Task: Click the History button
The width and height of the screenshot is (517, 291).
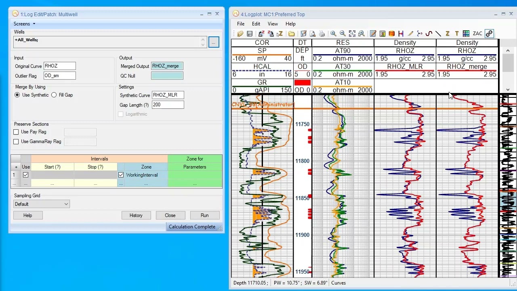Action: tap(136, 215)
